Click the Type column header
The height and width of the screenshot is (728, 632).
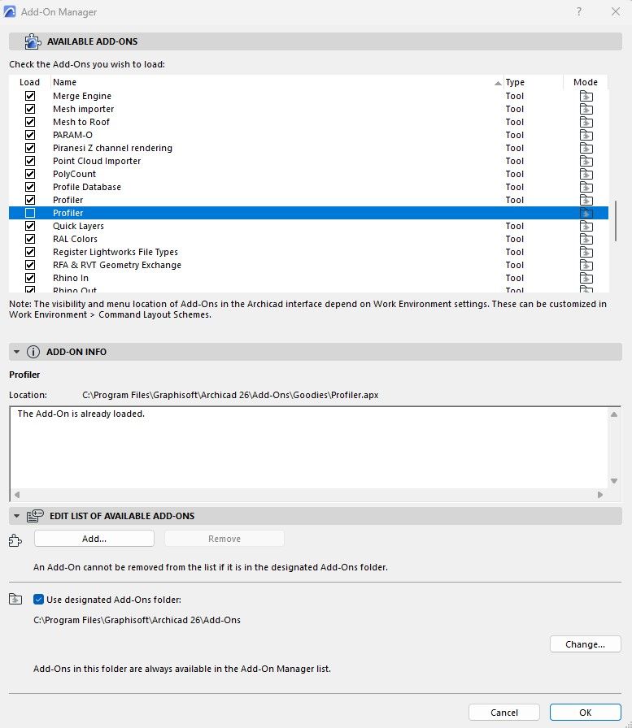514,82
